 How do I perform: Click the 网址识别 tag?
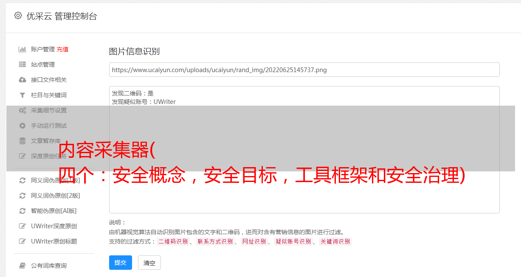(x=254, y=241)
